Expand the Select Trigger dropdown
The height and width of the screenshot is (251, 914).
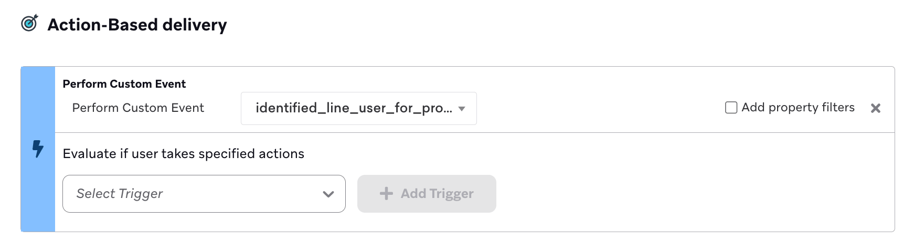click(204, 194)
